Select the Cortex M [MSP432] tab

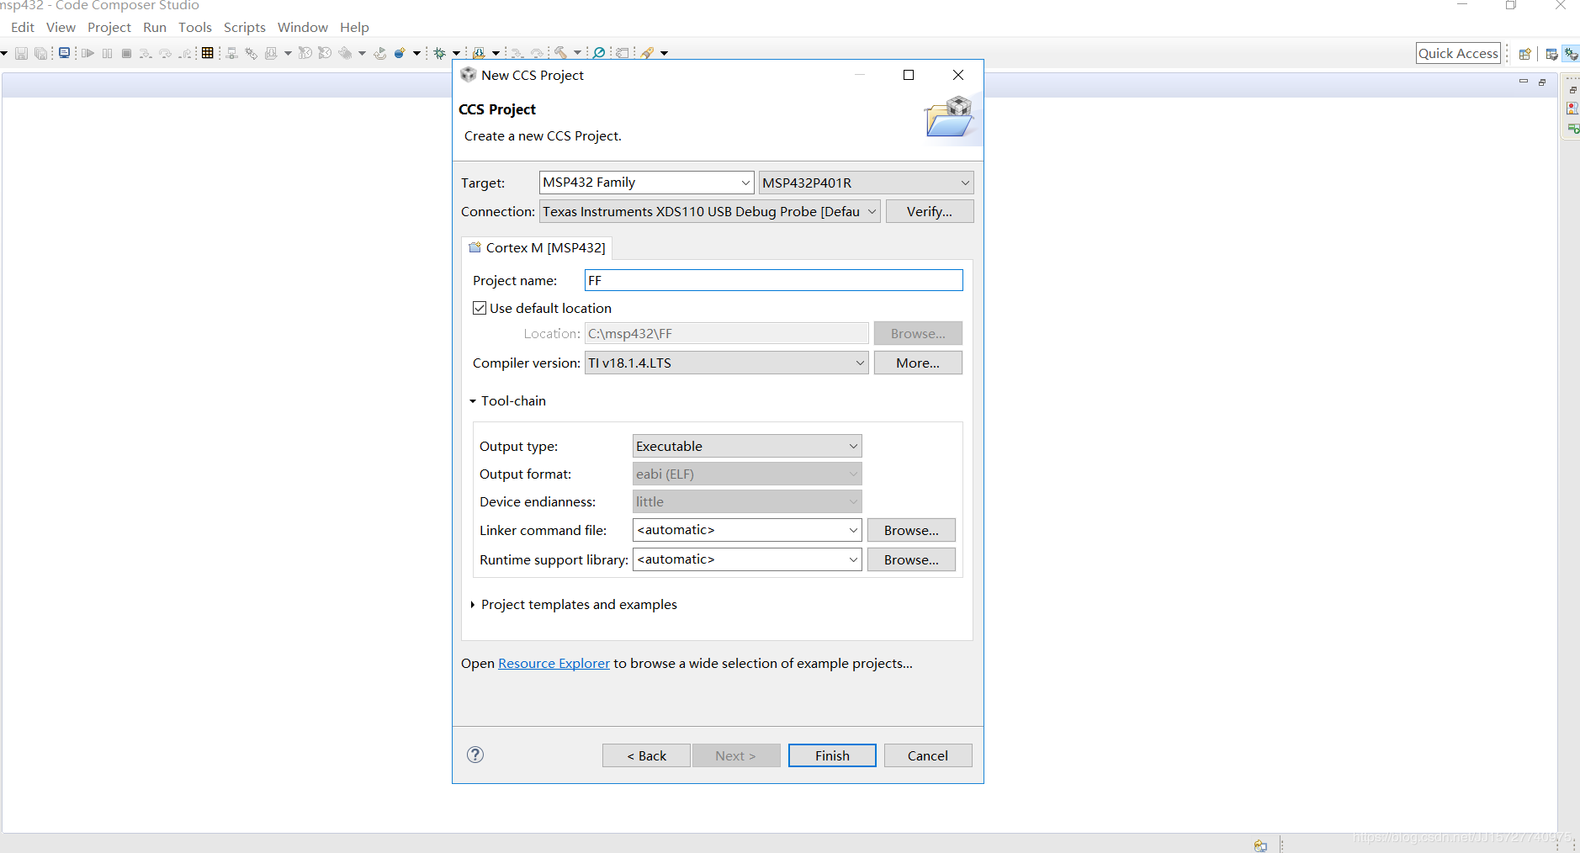[x=538, y=247]
